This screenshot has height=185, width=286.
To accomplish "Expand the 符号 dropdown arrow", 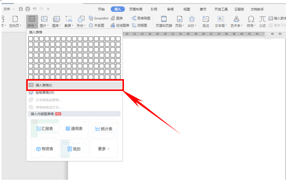I will tap(255, 26).
